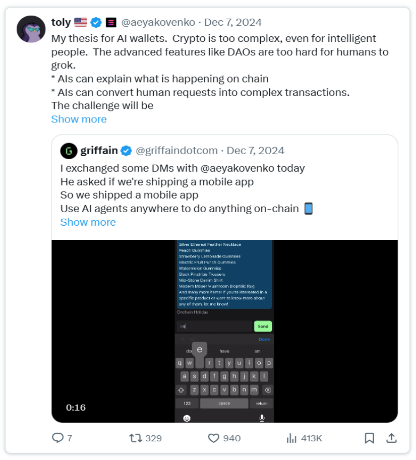Open the @aeyakovenko handle link
This screenshot has width=416, height=460.
158,22
